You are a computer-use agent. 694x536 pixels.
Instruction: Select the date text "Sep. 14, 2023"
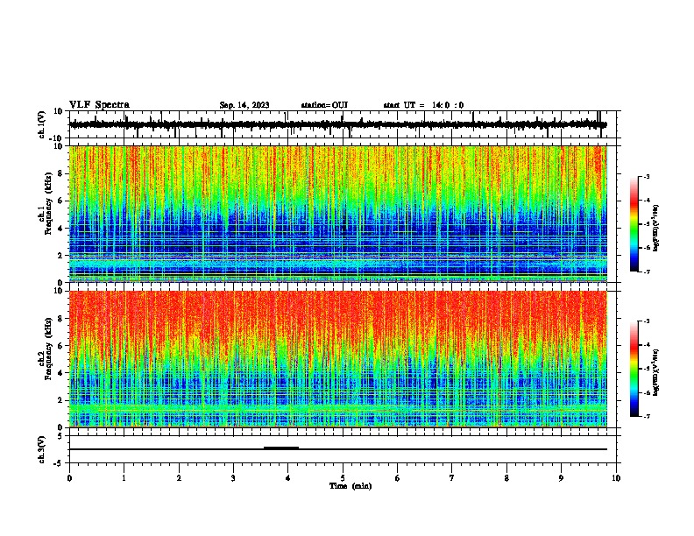point(244,105)
